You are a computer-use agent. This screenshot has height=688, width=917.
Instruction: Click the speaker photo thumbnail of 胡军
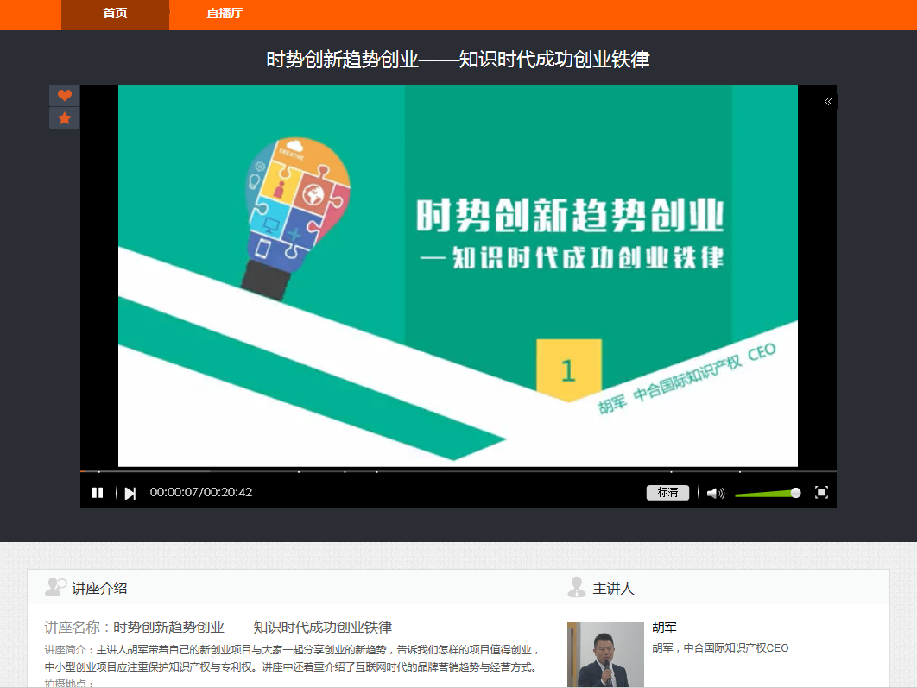(x=605, y=654)
